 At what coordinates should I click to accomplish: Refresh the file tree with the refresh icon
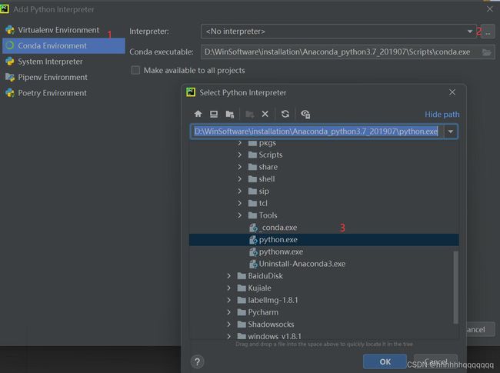point(285,114)
